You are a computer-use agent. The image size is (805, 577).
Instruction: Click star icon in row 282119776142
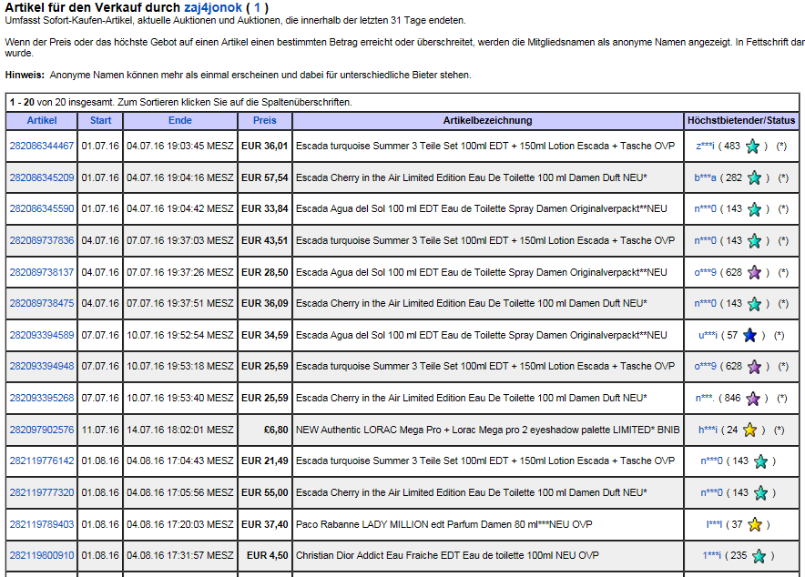(760, 461)
